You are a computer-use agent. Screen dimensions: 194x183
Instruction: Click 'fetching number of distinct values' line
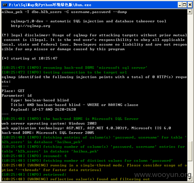[87, 161]
